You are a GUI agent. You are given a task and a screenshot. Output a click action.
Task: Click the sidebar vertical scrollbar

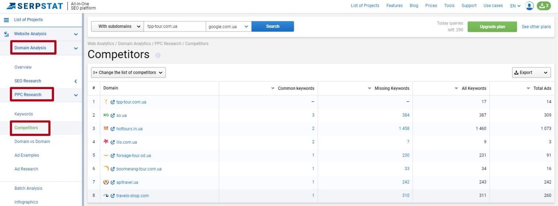click(83, 110)
